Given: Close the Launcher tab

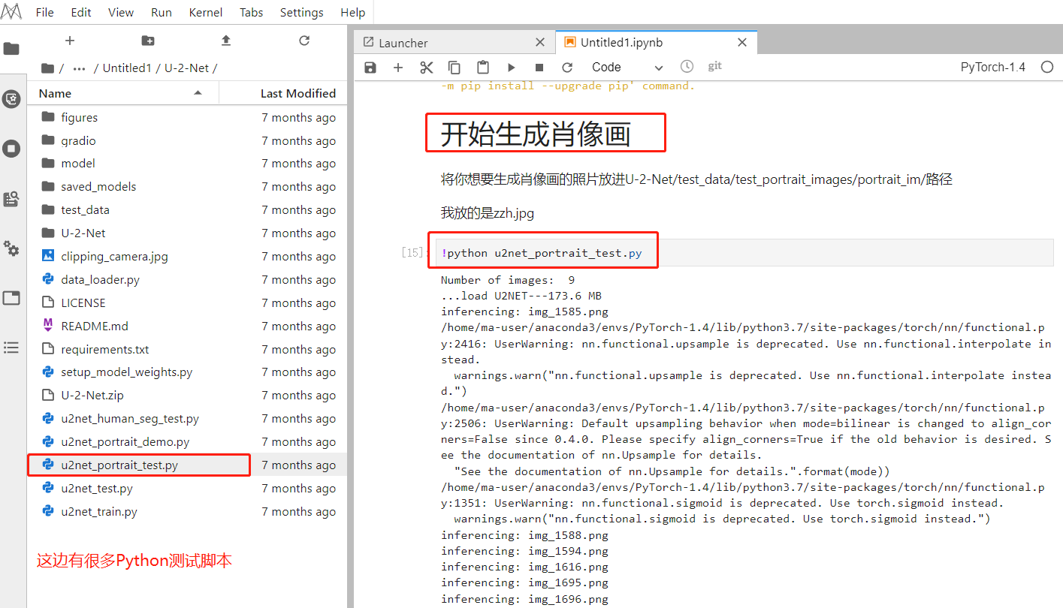Looking at the screenshot, I should pyautogui.click(x=540, y=43).
